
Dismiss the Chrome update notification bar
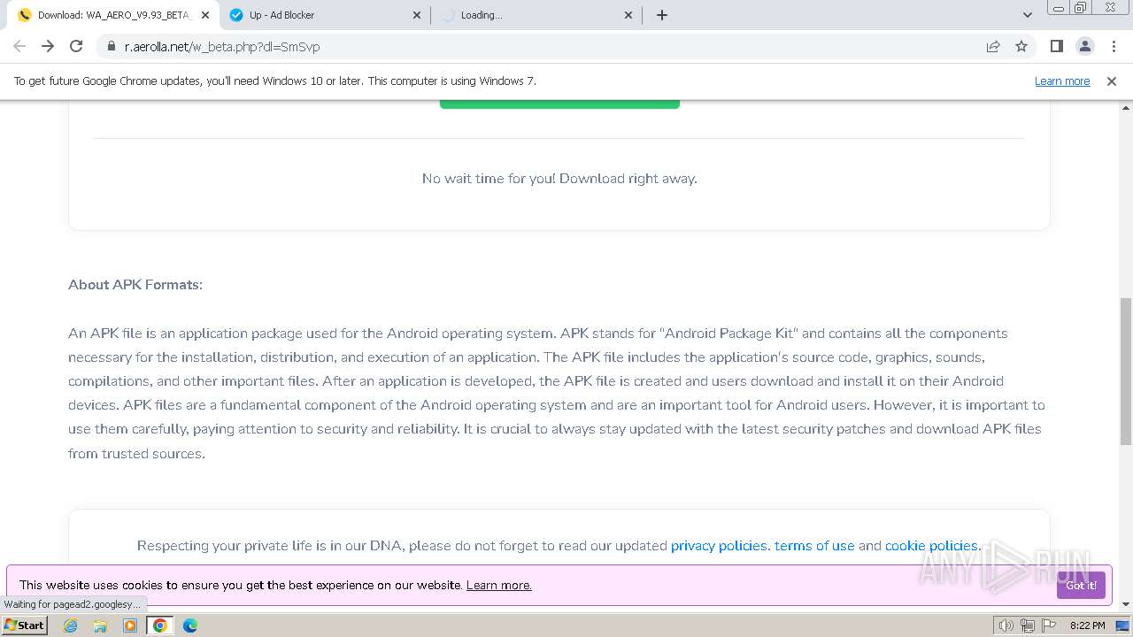[x=1112, y=81]
